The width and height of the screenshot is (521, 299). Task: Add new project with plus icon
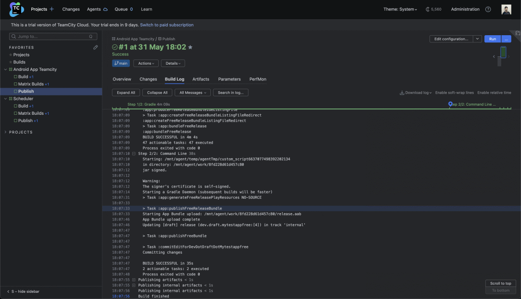coord(52,9)
